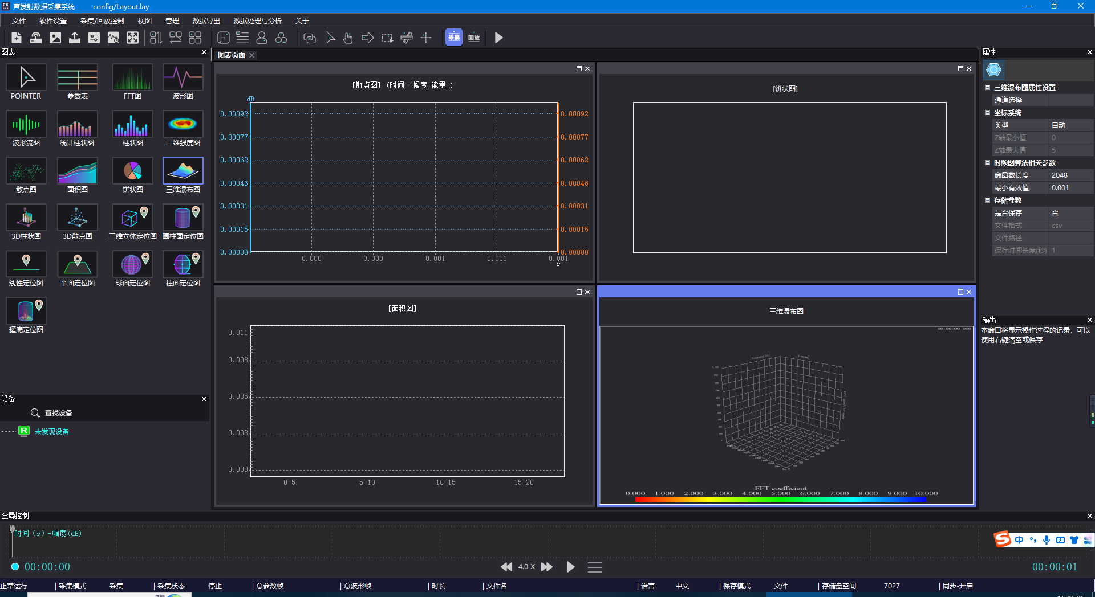Open the 数据导出 menu

point(206,21)
